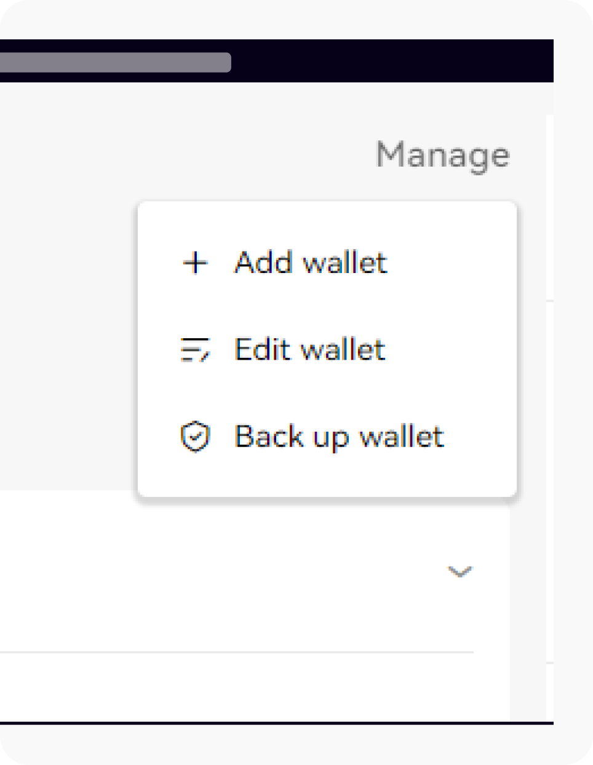
Task: Expand the section using the downward chevron
Action: pyautogui.click(x=458, y=572)
